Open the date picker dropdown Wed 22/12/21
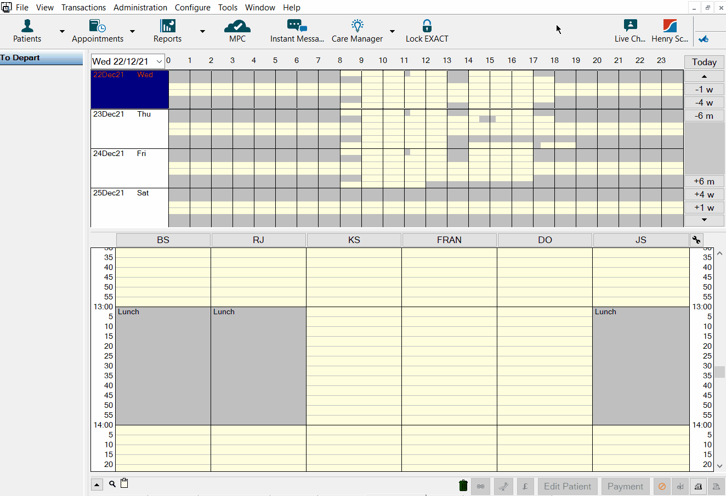This screenshot has height=496, width=726. [159, 61]
